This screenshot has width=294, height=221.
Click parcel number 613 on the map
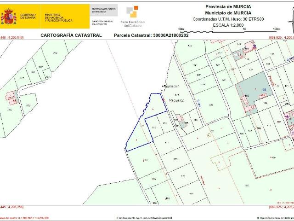point(154,128)
